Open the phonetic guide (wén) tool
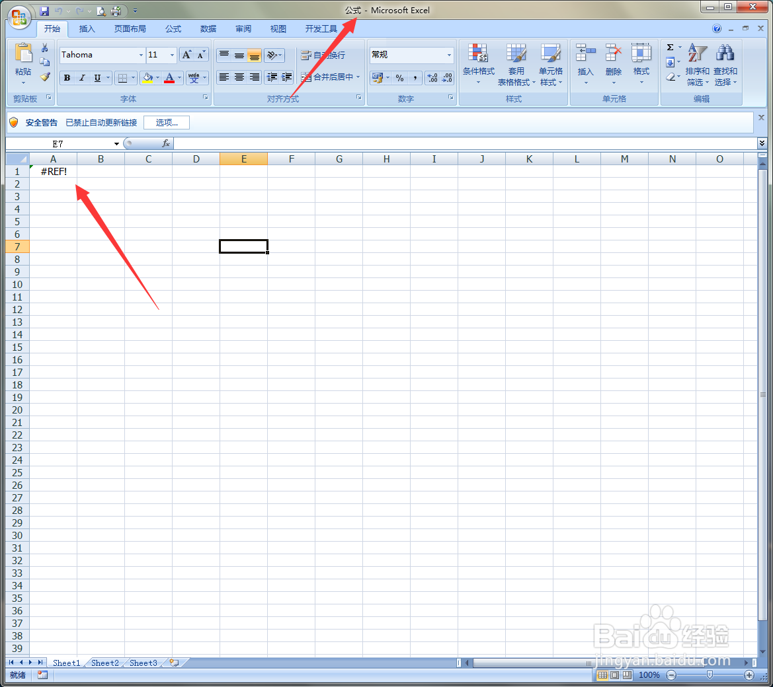The height and width of the screenshot is (687, 773). tap(193, 78)
